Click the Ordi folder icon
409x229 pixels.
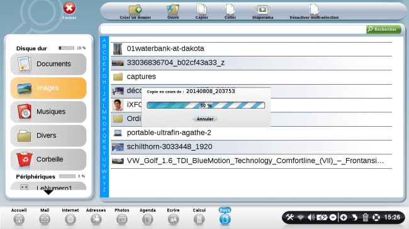pyautogui.click(x=118, y=119)
